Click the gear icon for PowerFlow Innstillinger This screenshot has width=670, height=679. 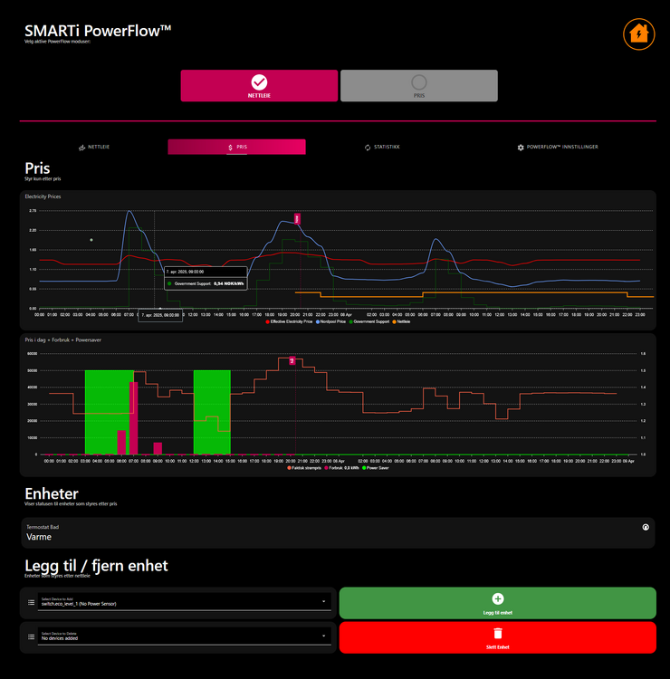click(521, 147)
